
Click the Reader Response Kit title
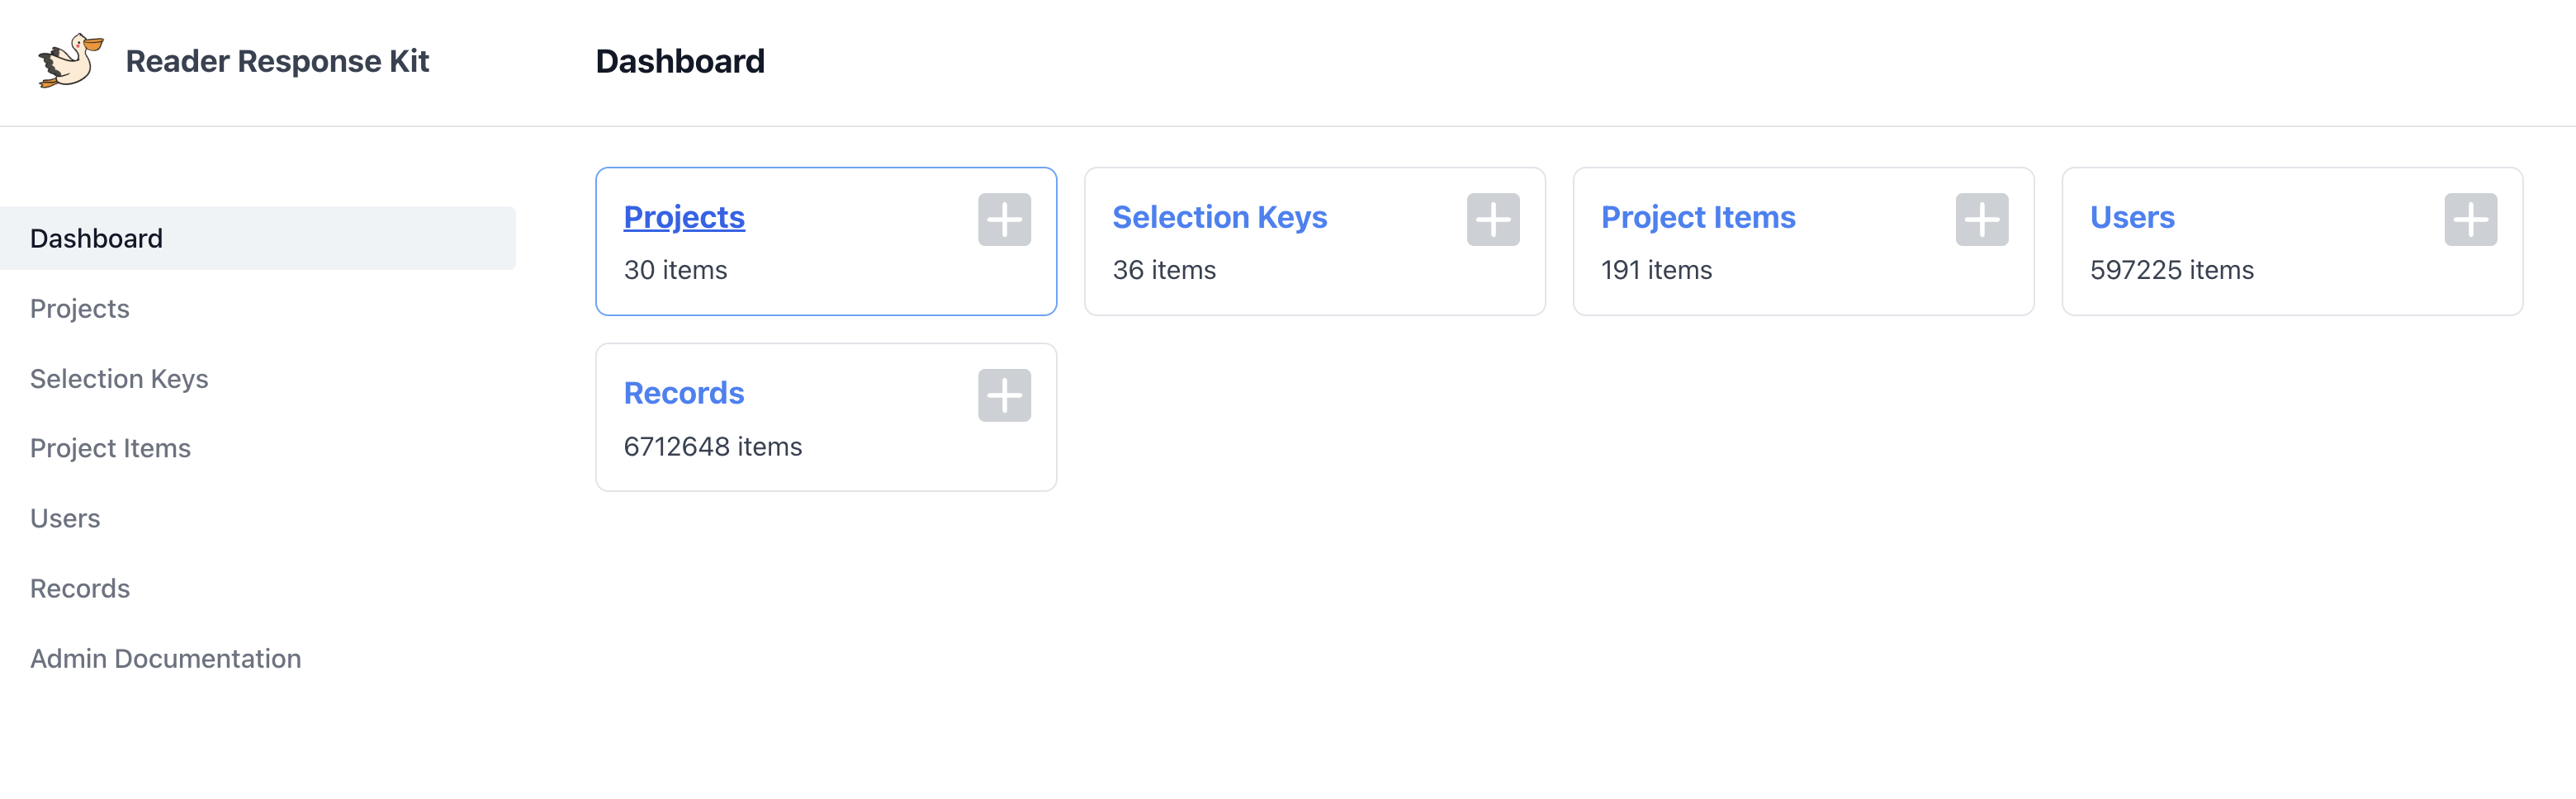277,60
